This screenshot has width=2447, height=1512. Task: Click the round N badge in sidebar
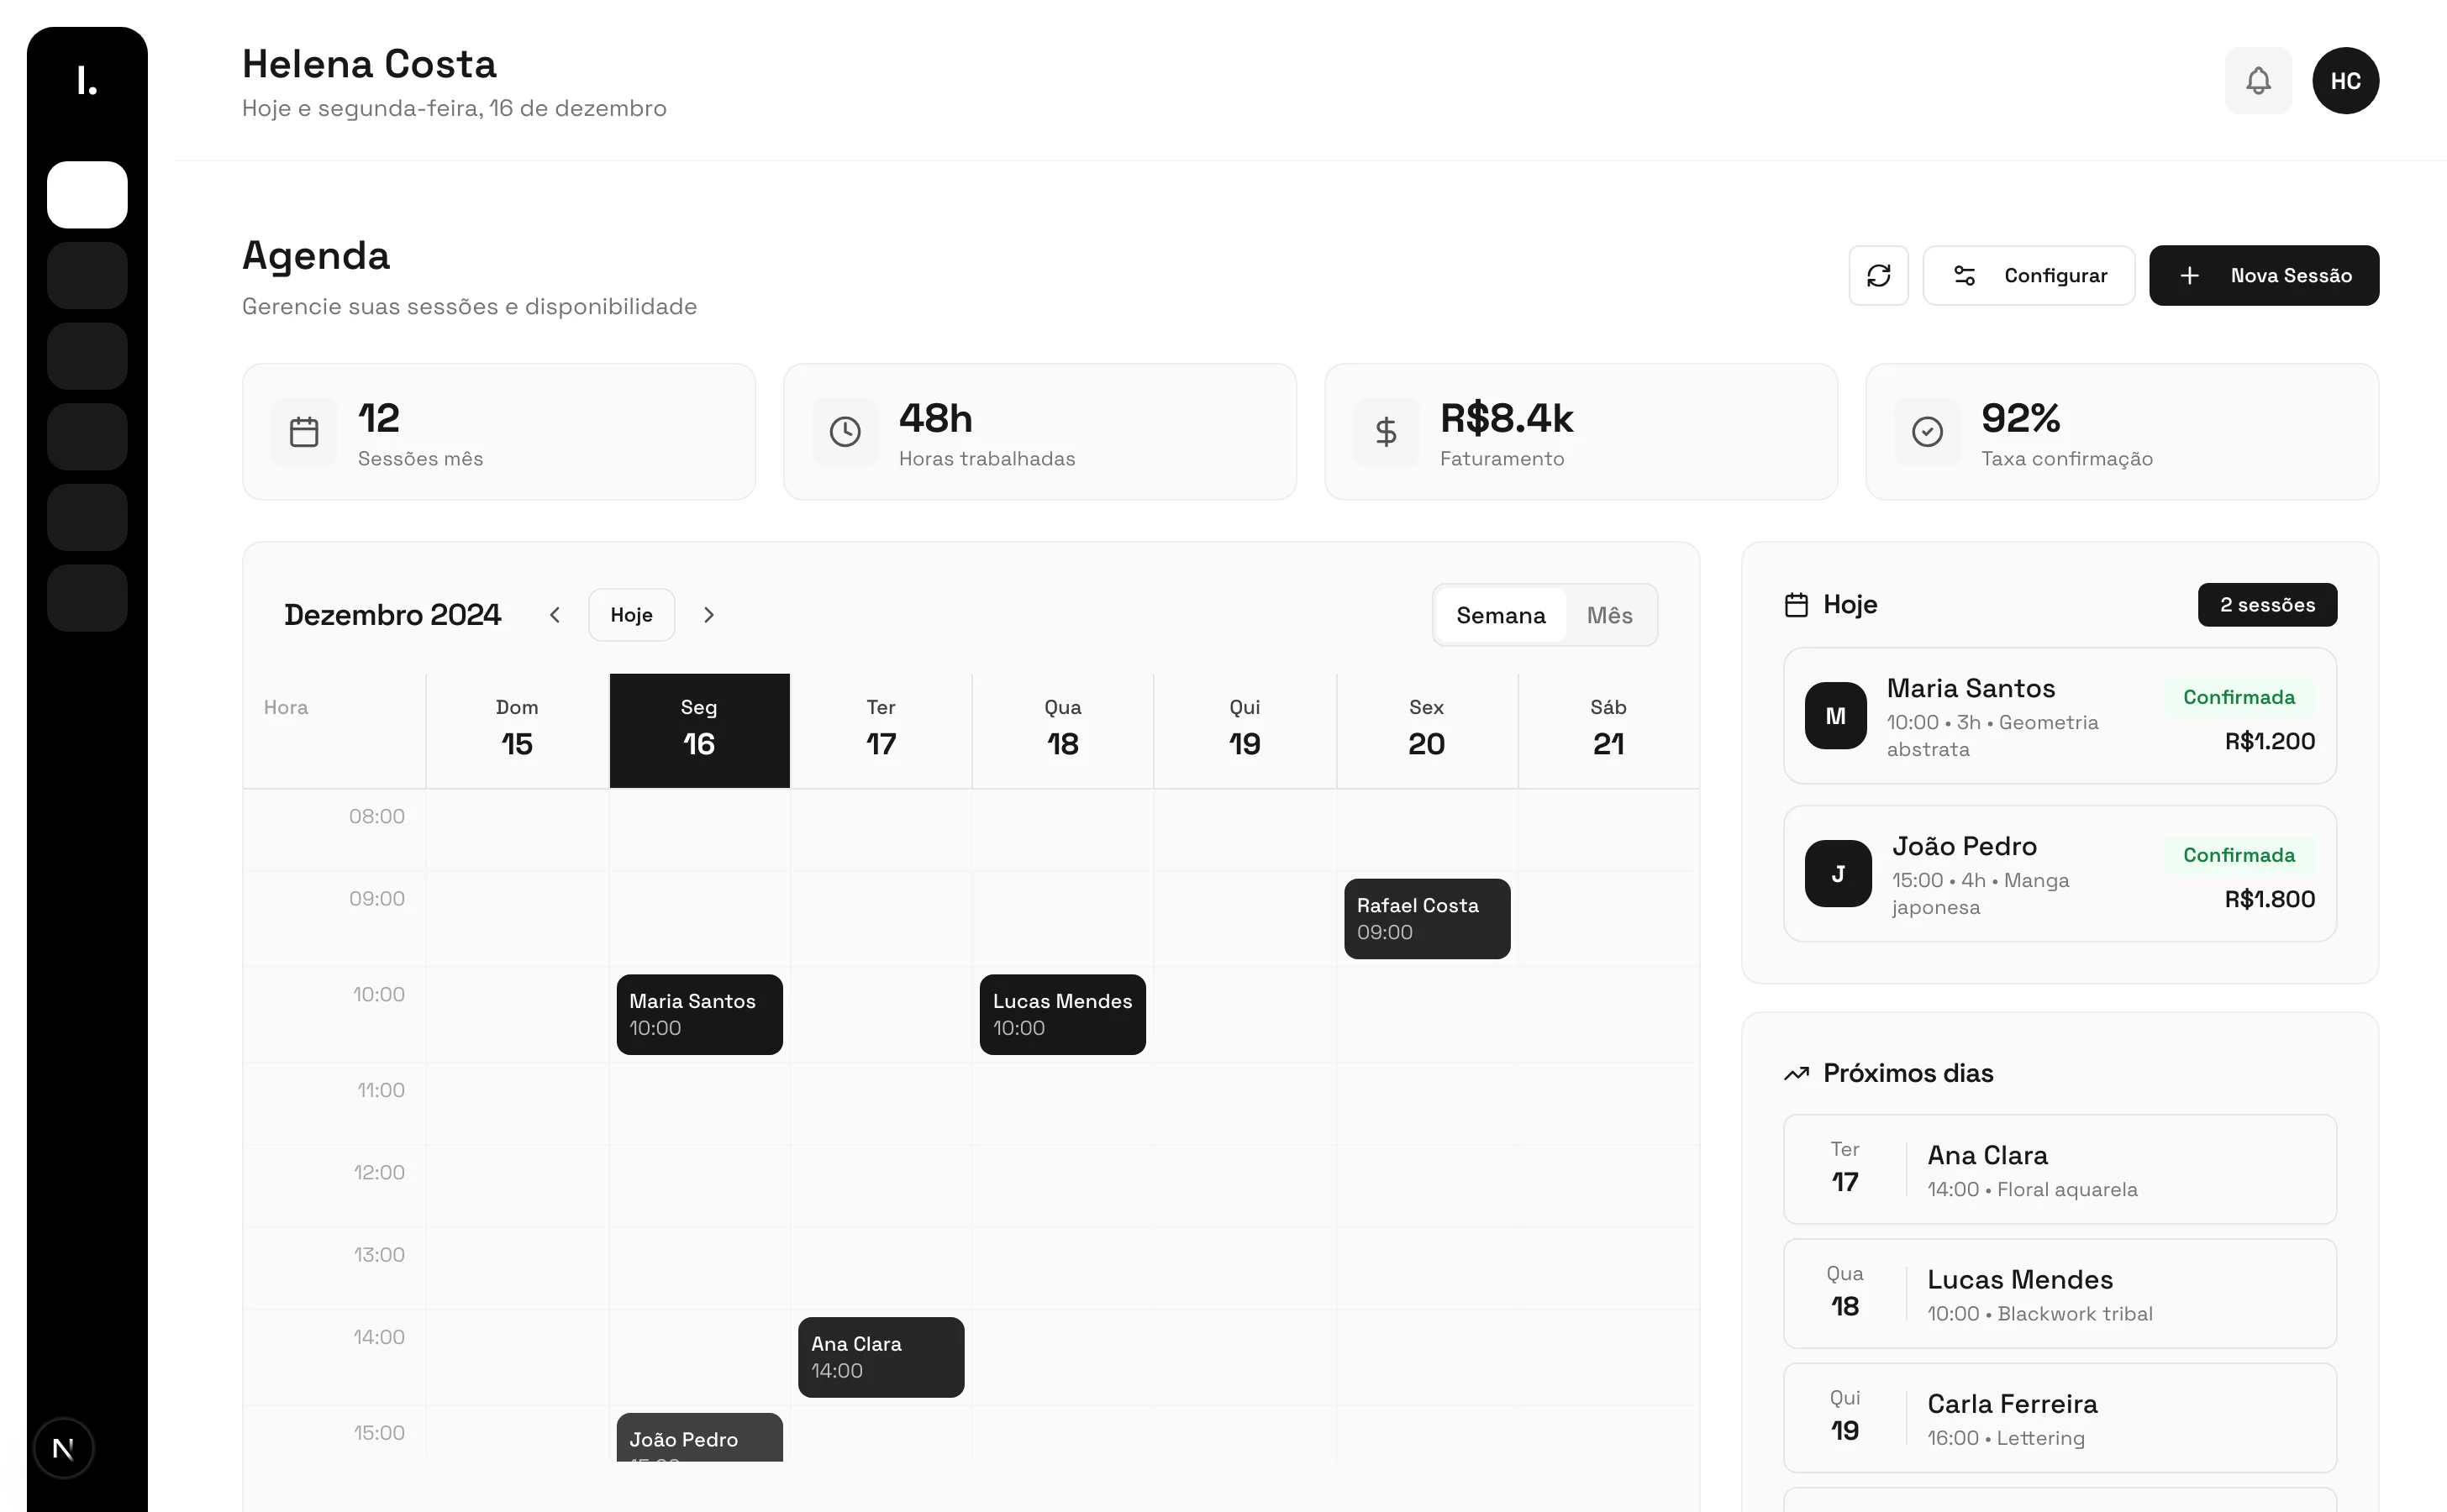coord(63,1447)
